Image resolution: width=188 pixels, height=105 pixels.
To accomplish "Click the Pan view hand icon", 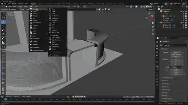I will [152, 27].
